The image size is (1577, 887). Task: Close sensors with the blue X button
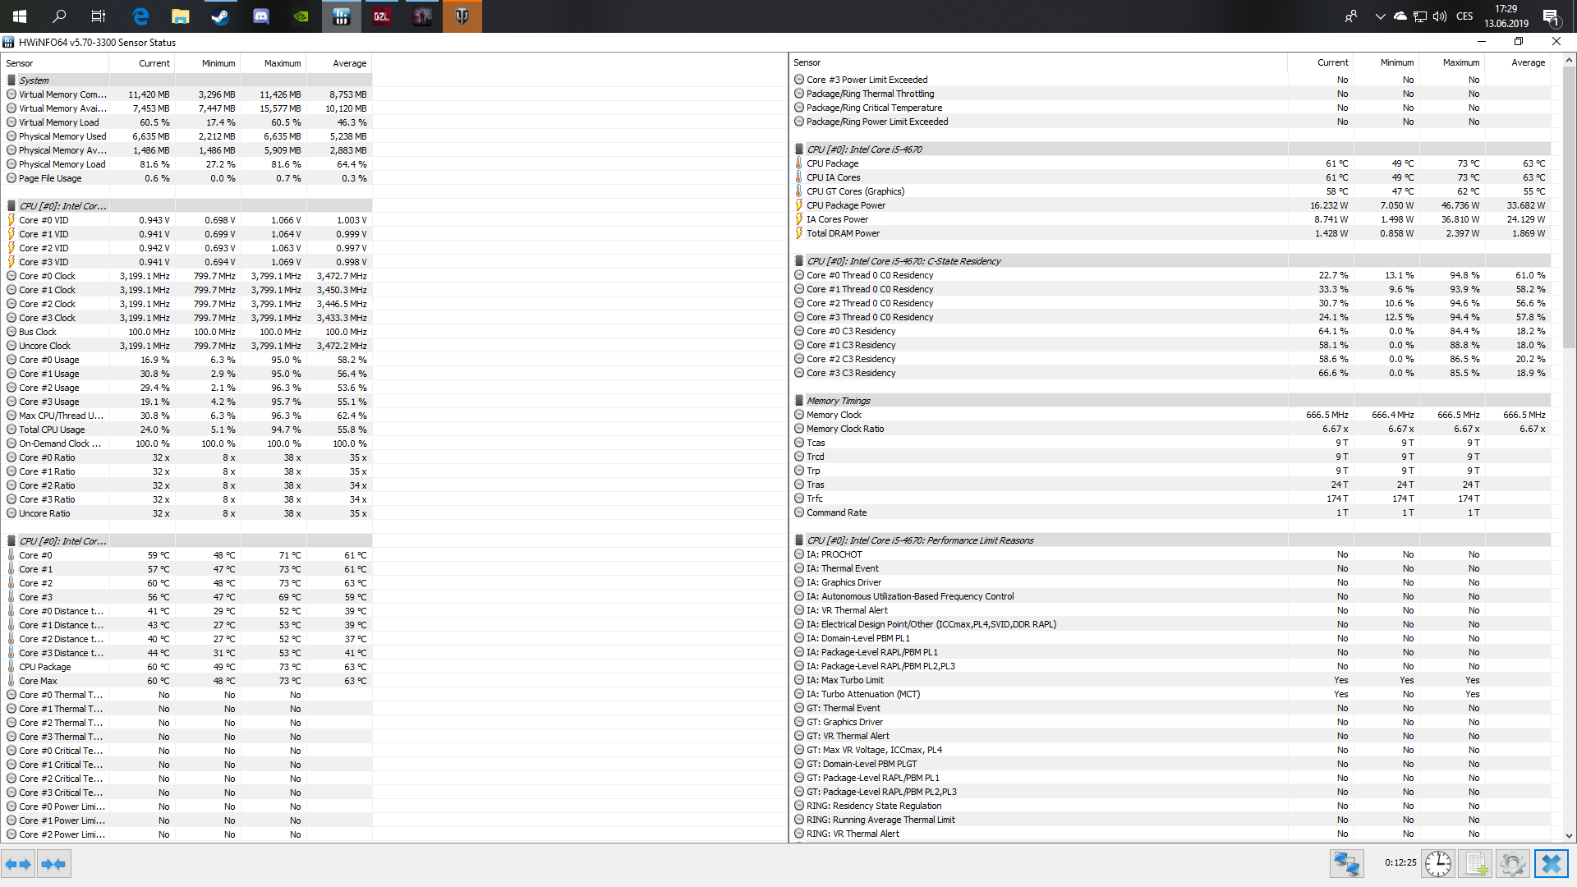(1551, 864)
